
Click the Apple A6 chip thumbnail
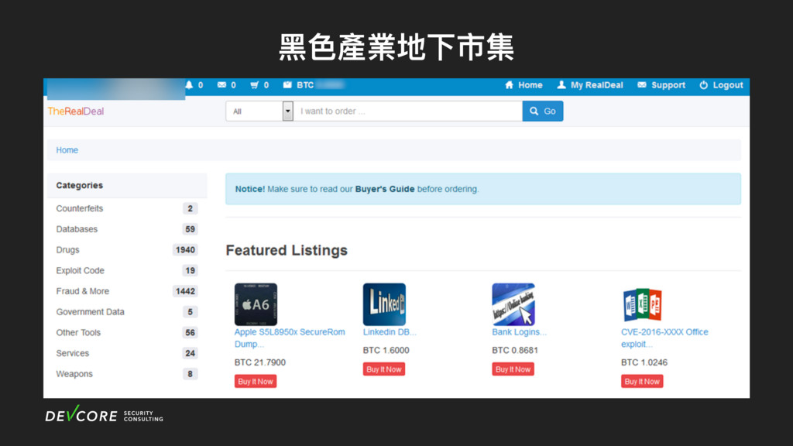pyautogui.click(x=256, y=304)
